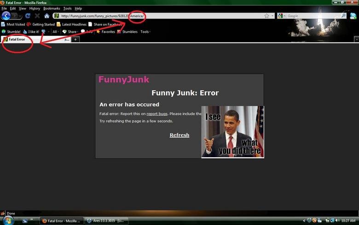
Task: Click the Refresh link on error page
Action: (x=179, y=135)
